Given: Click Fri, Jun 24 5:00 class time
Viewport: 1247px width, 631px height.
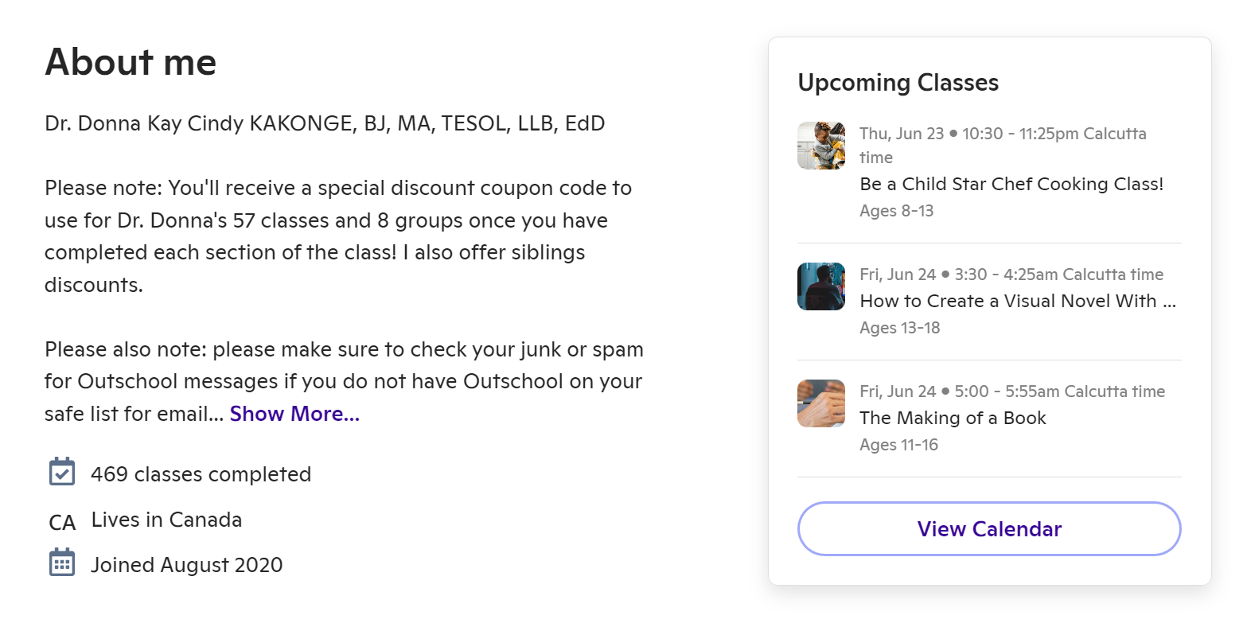Looking at the screenshot, I should 1012,391.
